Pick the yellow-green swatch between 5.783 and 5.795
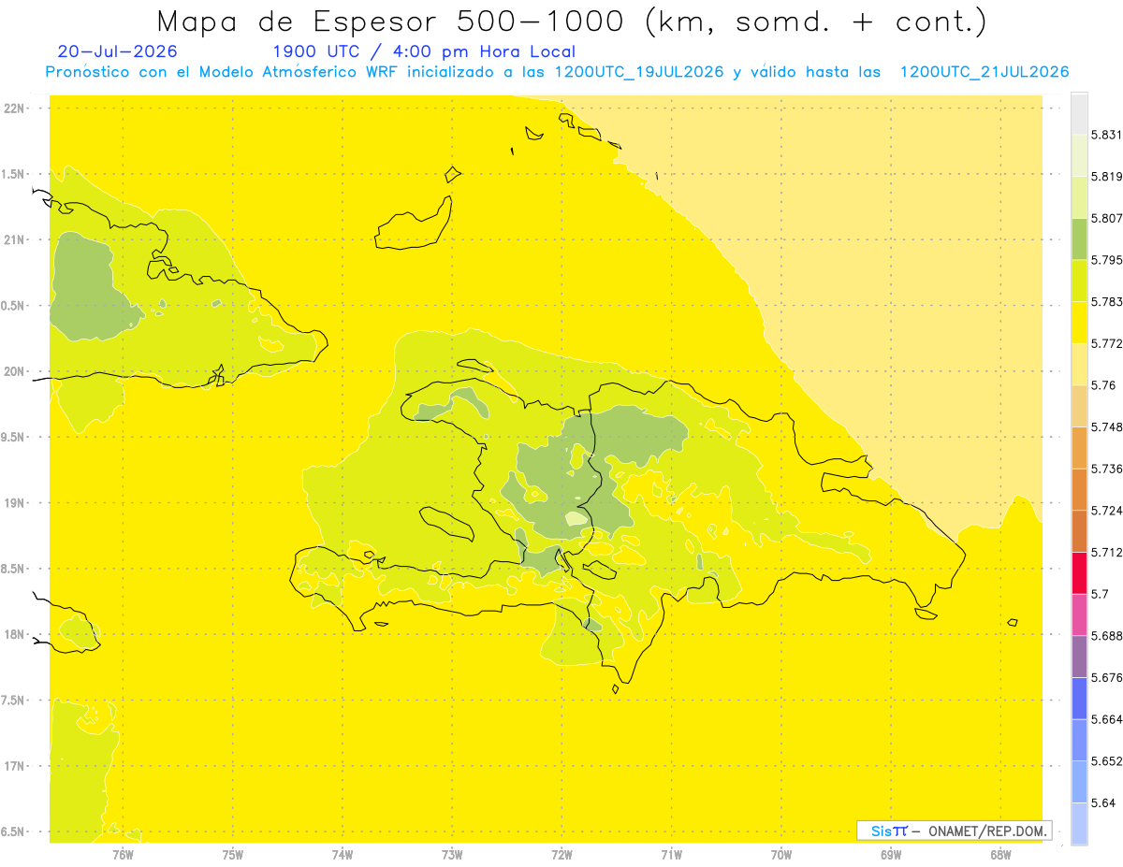This screenshot has width=1123, height=867. point(1079,281)
